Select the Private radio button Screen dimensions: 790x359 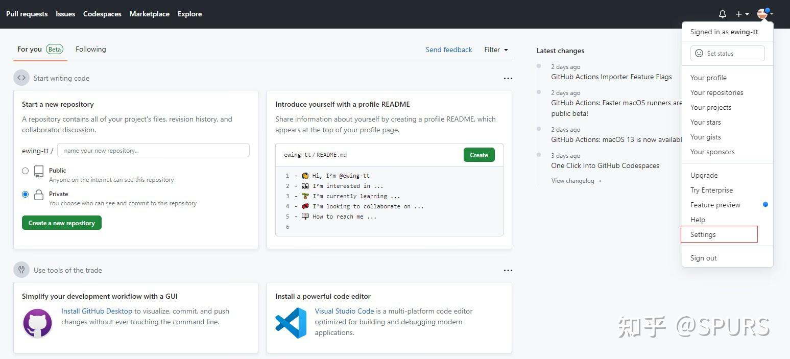[25, 195]
